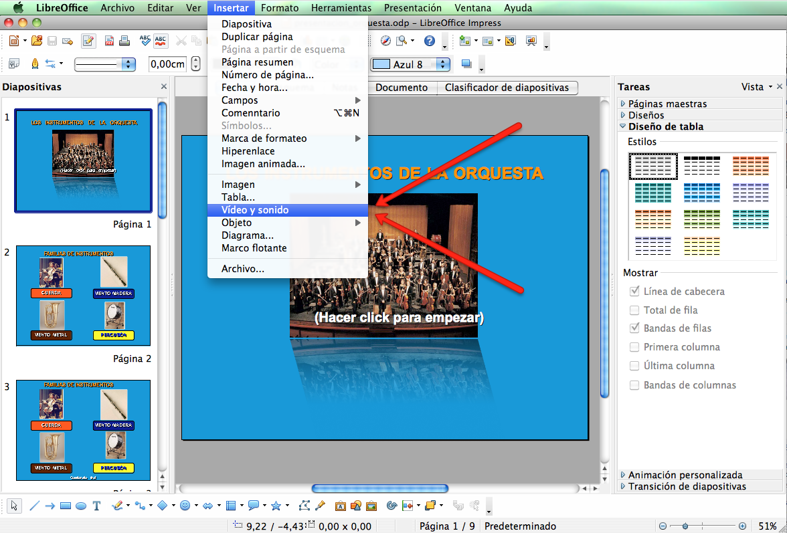The height and width of the screenshot is (533, 787).
Task: Collapse the Diseño de tabla section
Action: tap(700, 126)
